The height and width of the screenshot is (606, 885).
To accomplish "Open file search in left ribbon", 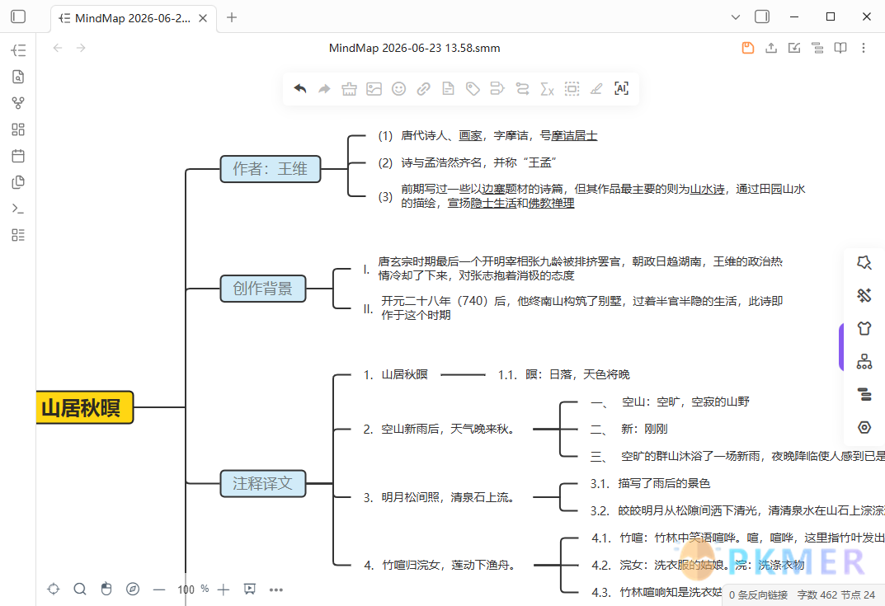I will pyautogui.click(x=18, y=77).
